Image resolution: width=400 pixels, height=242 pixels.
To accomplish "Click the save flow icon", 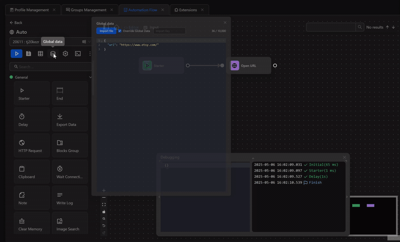I will 29,53.
